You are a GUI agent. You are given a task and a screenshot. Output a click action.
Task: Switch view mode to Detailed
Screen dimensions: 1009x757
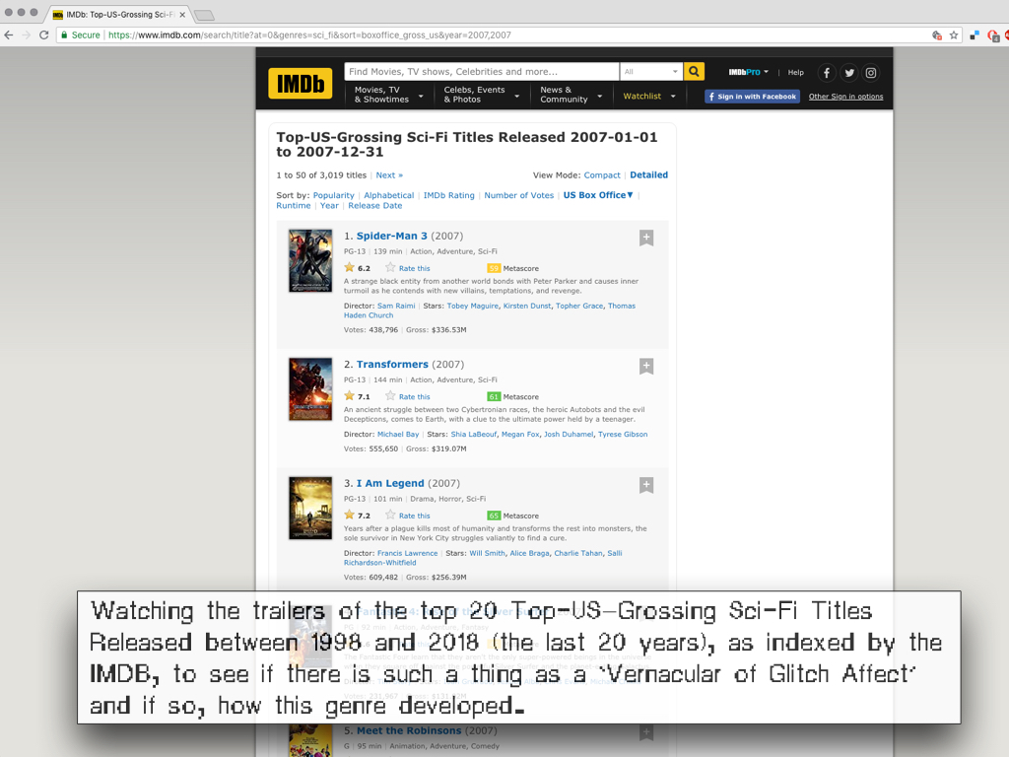(648, 175)
